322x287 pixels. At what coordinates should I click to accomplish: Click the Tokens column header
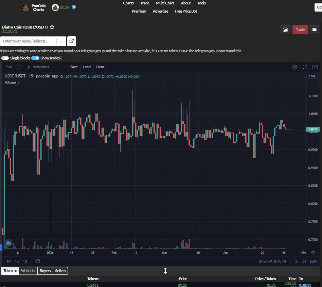click(93, 279)
